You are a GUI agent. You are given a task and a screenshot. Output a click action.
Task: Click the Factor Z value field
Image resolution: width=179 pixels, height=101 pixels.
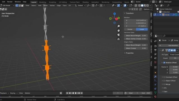pyautogui.click(x=174, y=73)
